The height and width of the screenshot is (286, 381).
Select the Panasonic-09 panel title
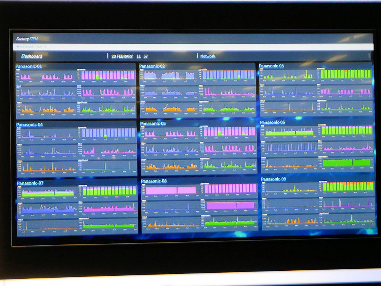(273, 179)
